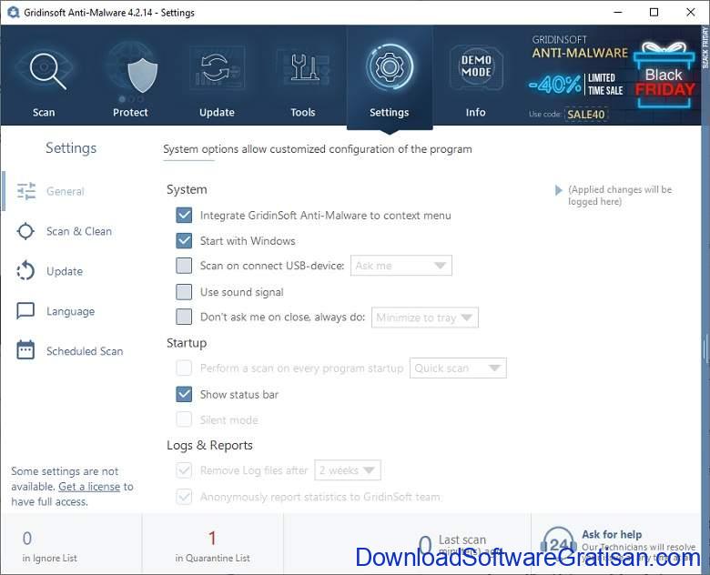This screenshot has width=710, height=575.
Task: Toggle Remove Log files after checkbox
Action: [184, 470]
